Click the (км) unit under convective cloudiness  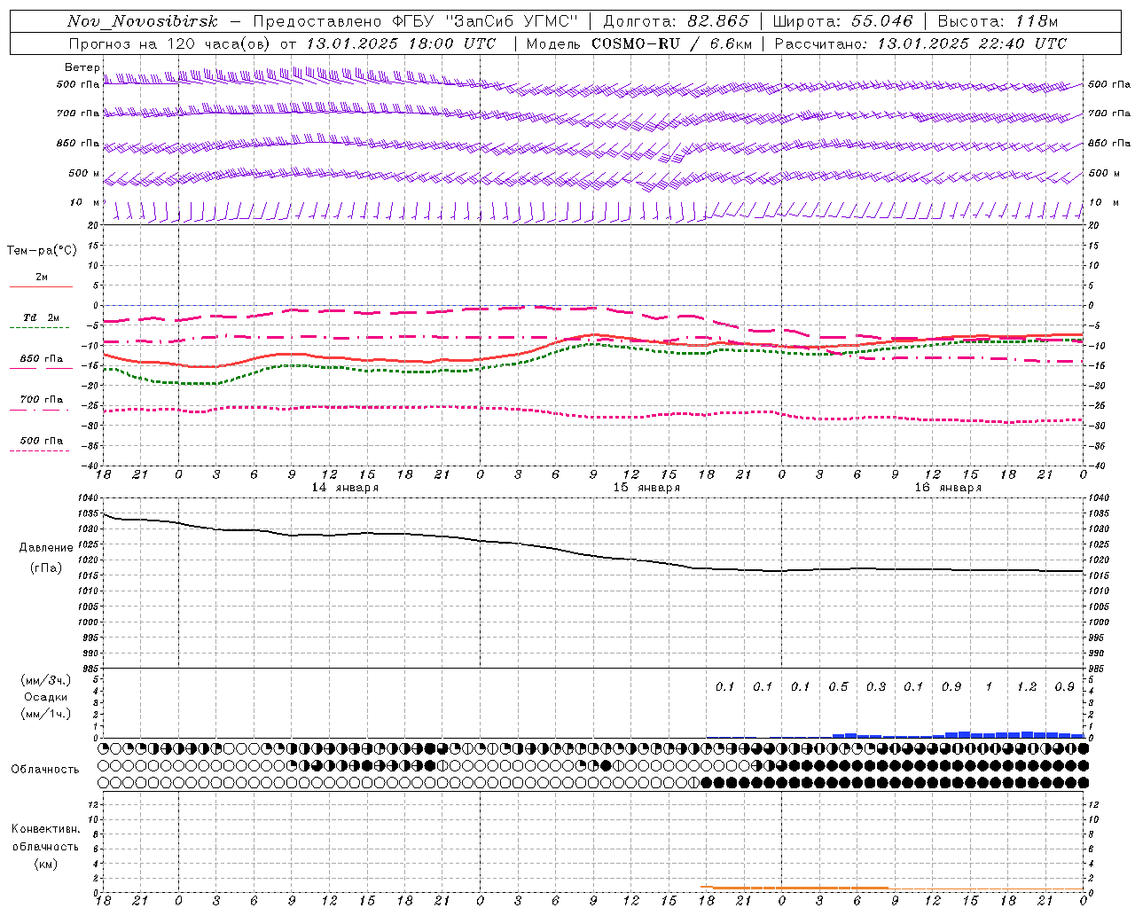coord(45,864)
